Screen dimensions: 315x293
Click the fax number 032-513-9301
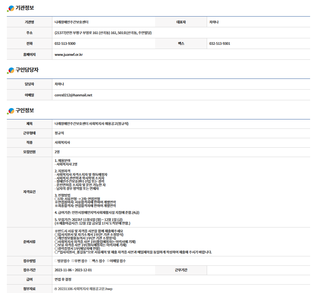point(219,43)
